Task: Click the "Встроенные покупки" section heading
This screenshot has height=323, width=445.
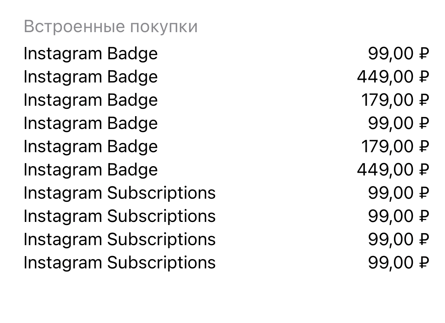Action: click(x=111, y=27)
